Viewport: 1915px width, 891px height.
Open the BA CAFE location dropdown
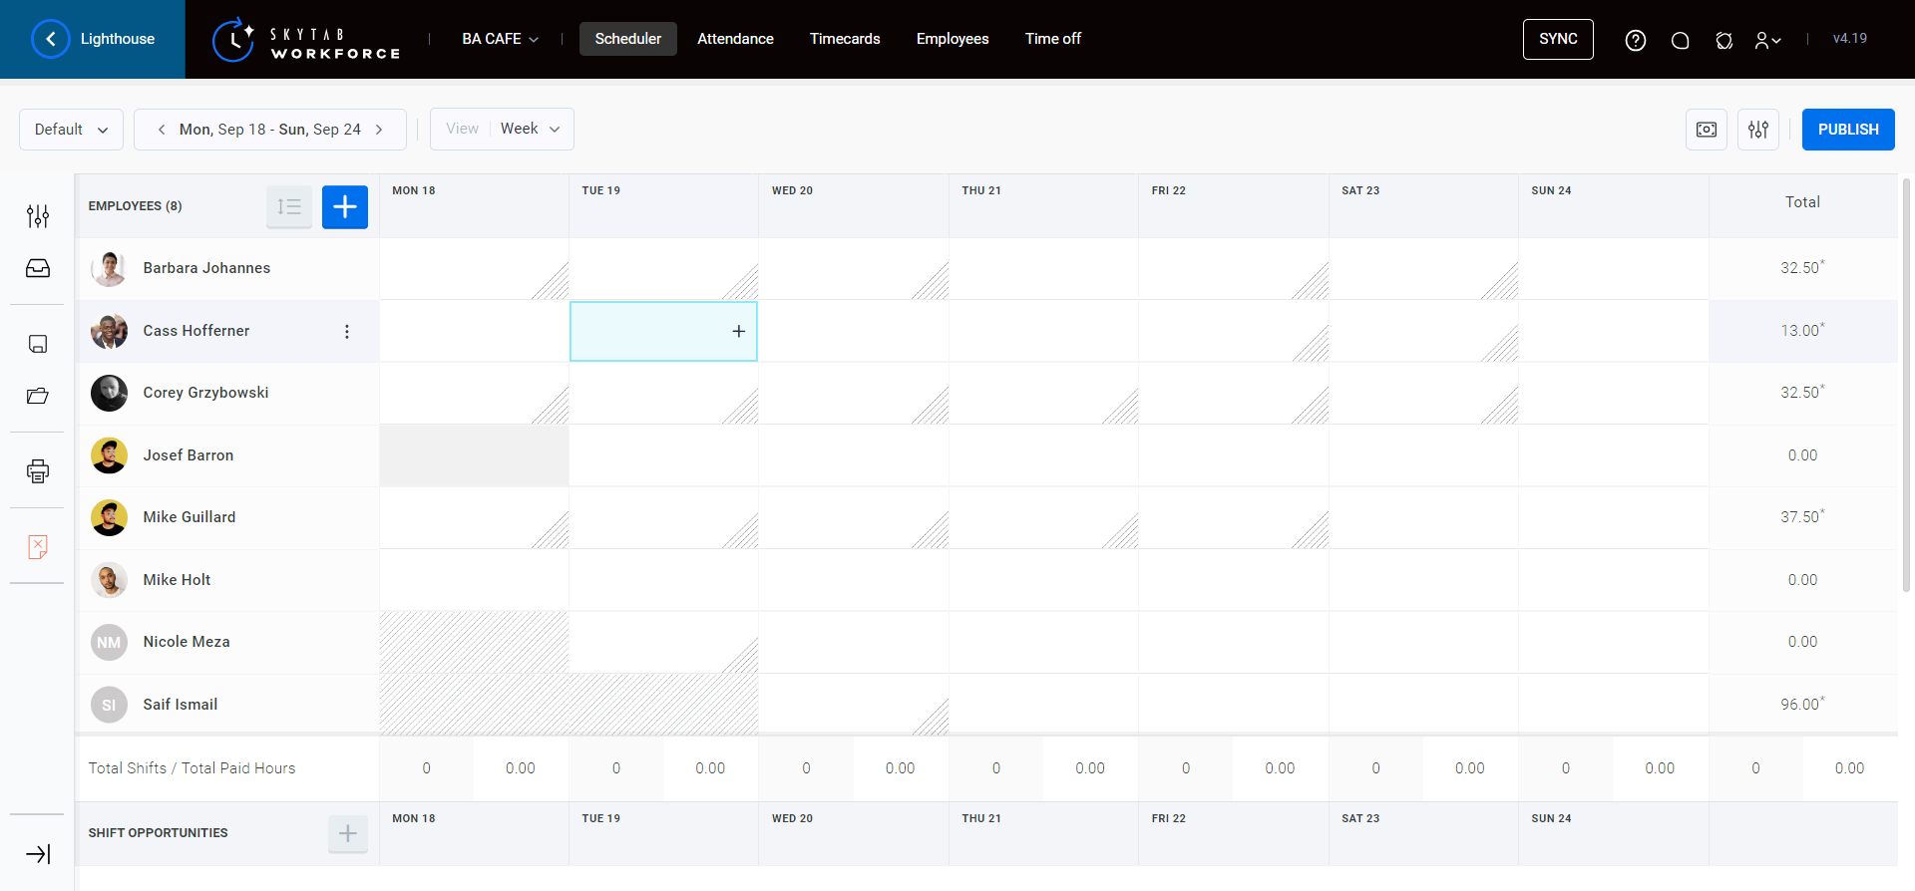click(x=500, y=39)
